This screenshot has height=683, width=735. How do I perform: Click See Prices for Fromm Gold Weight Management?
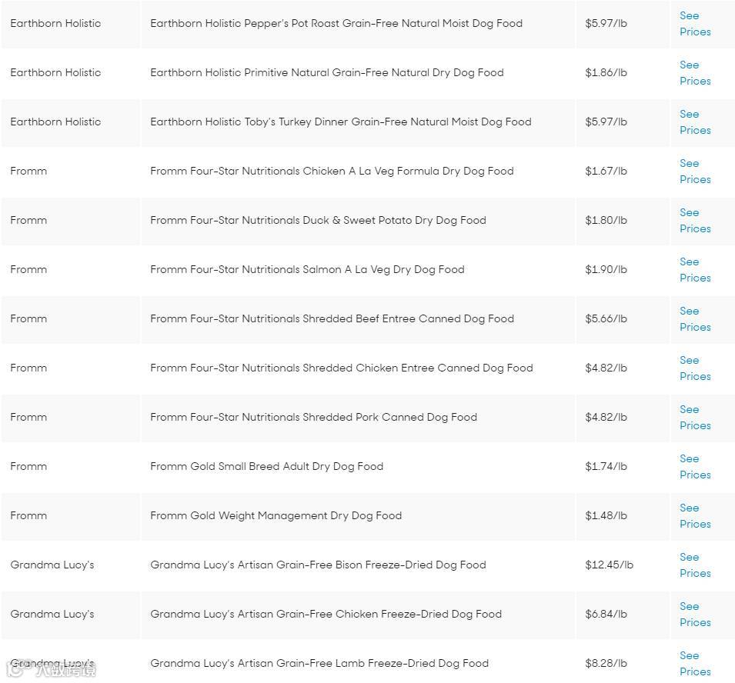(x=695, y=516)
